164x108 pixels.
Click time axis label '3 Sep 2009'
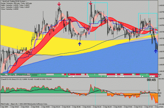4,107
